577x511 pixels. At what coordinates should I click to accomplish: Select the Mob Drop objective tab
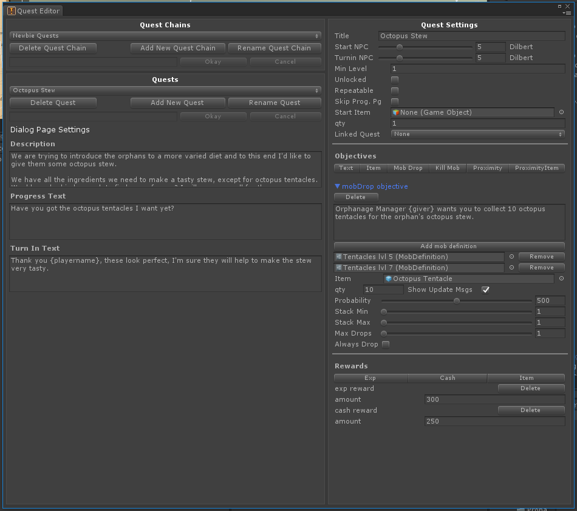pos(408,168)
